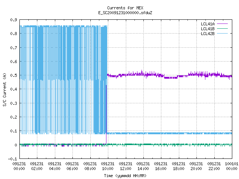Screen dimensions: 239x179
Task: Select the filename 'E_SC20091231000000.sfduZ'
Action: click(125, 13)
